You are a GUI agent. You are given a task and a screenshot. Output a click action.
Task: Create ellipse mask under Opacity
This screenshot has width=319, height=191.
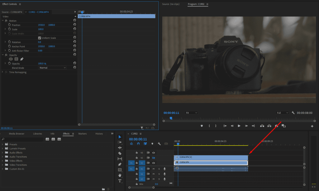[x=11, y=59]
